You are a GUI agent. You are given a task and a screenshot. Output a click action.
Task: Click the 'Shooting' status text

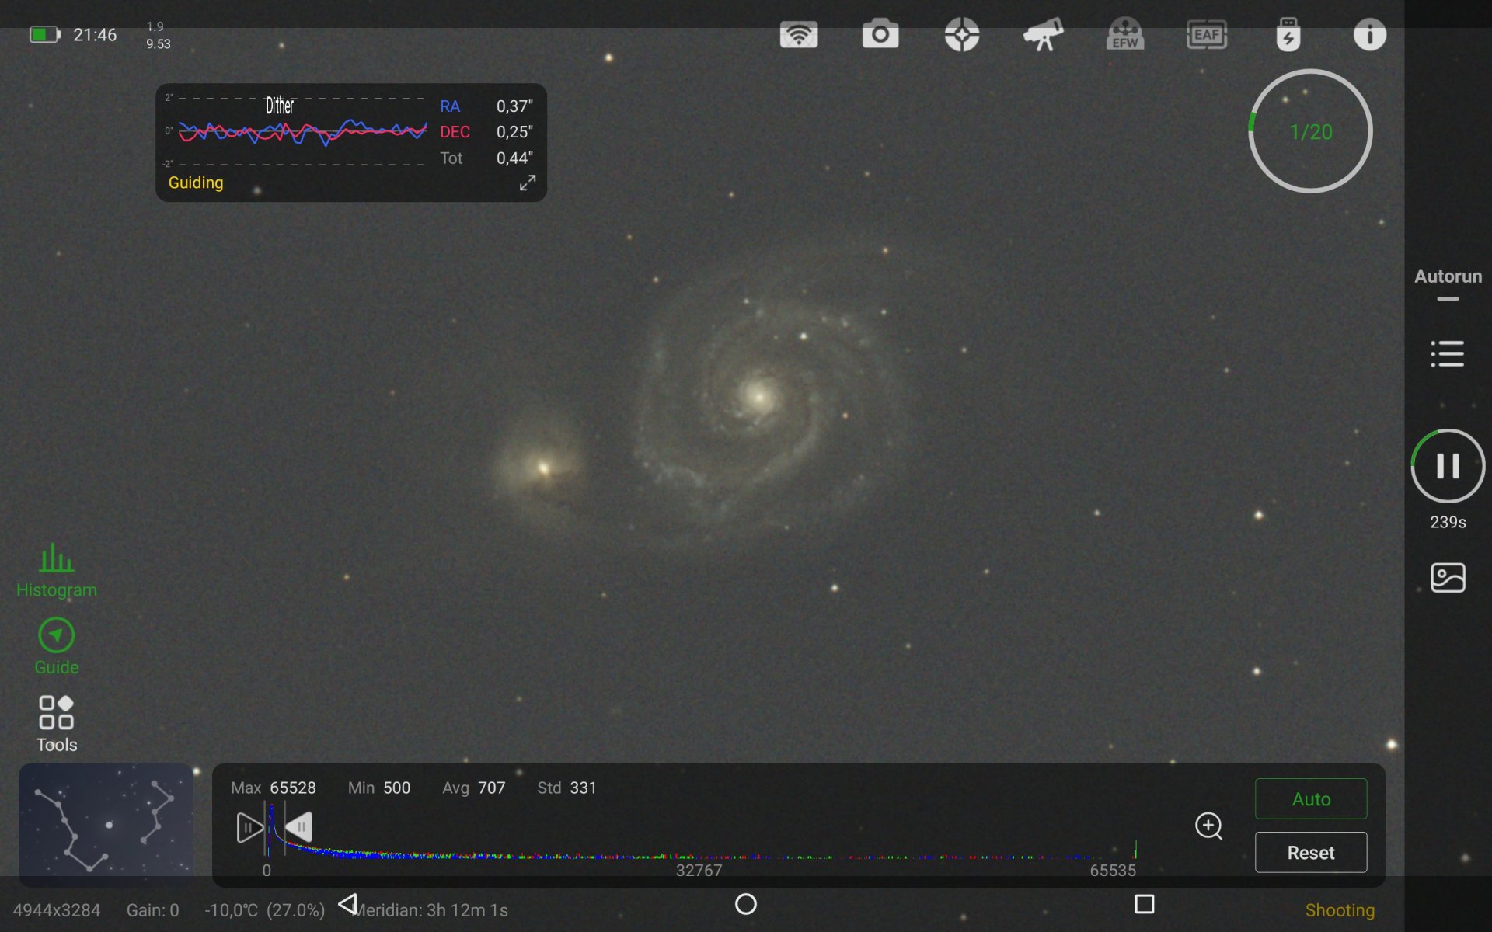[1340, 910]
